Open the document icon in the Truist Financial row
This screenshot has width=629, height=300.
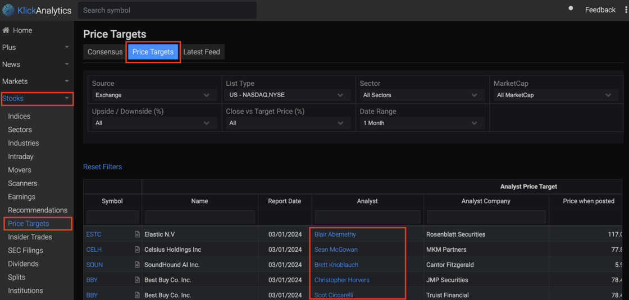[137, 295]
